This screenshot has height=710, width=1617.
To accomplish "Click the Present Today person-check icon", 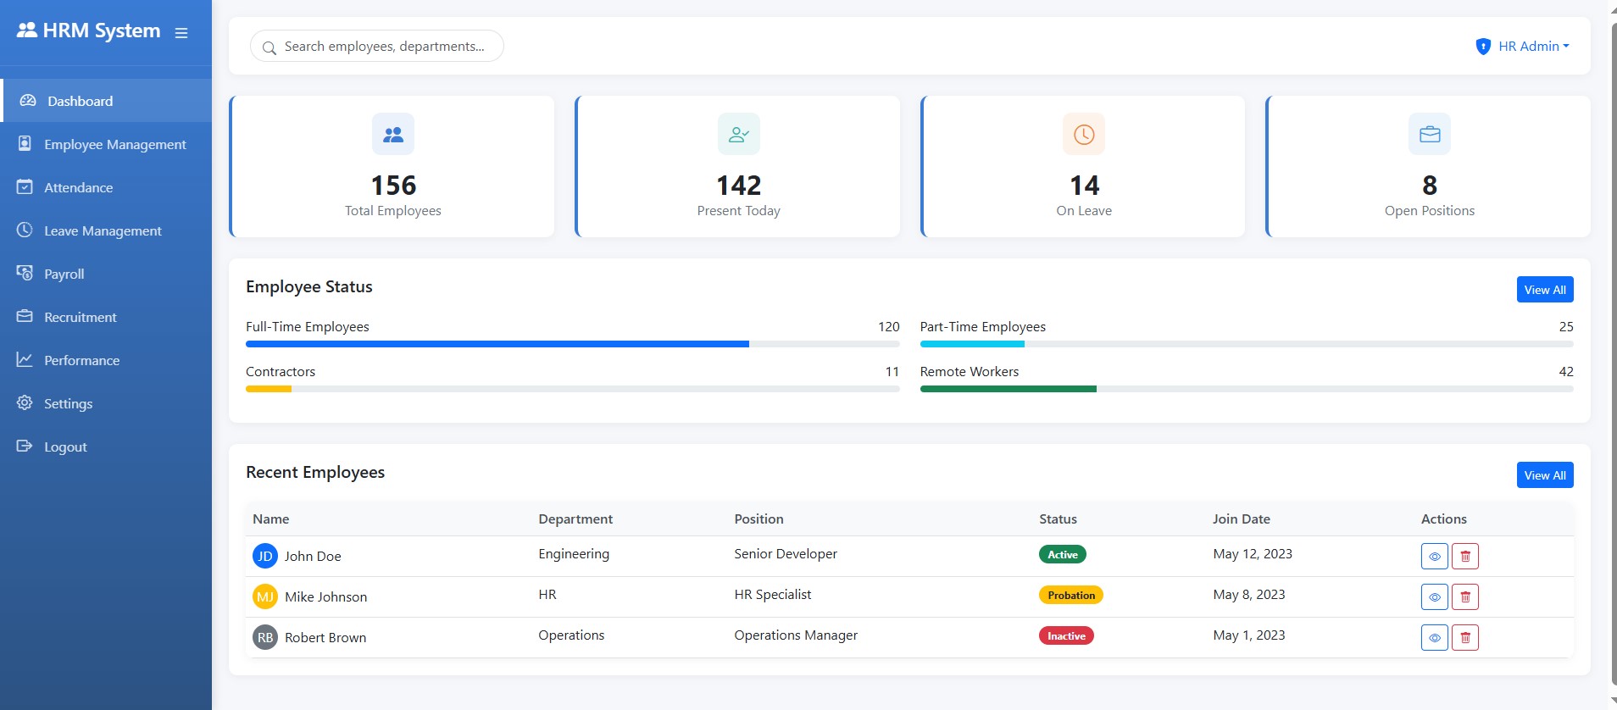I will coord(738,134).
